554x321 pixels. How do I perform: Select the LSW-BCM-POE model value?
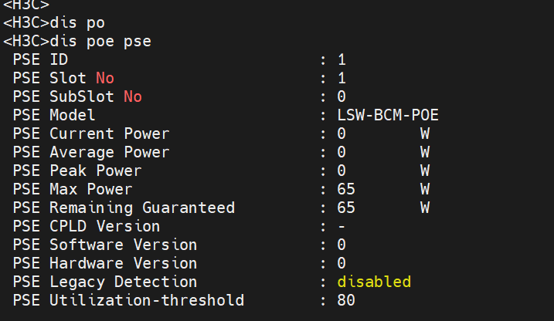389,115
